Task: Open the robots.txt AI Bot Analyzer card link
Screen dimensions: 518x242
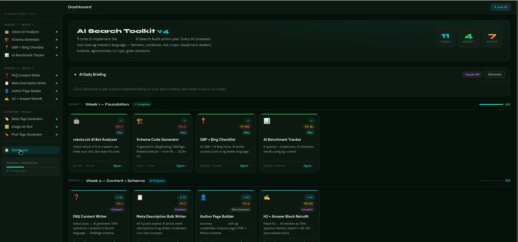Action: point(119,166)
